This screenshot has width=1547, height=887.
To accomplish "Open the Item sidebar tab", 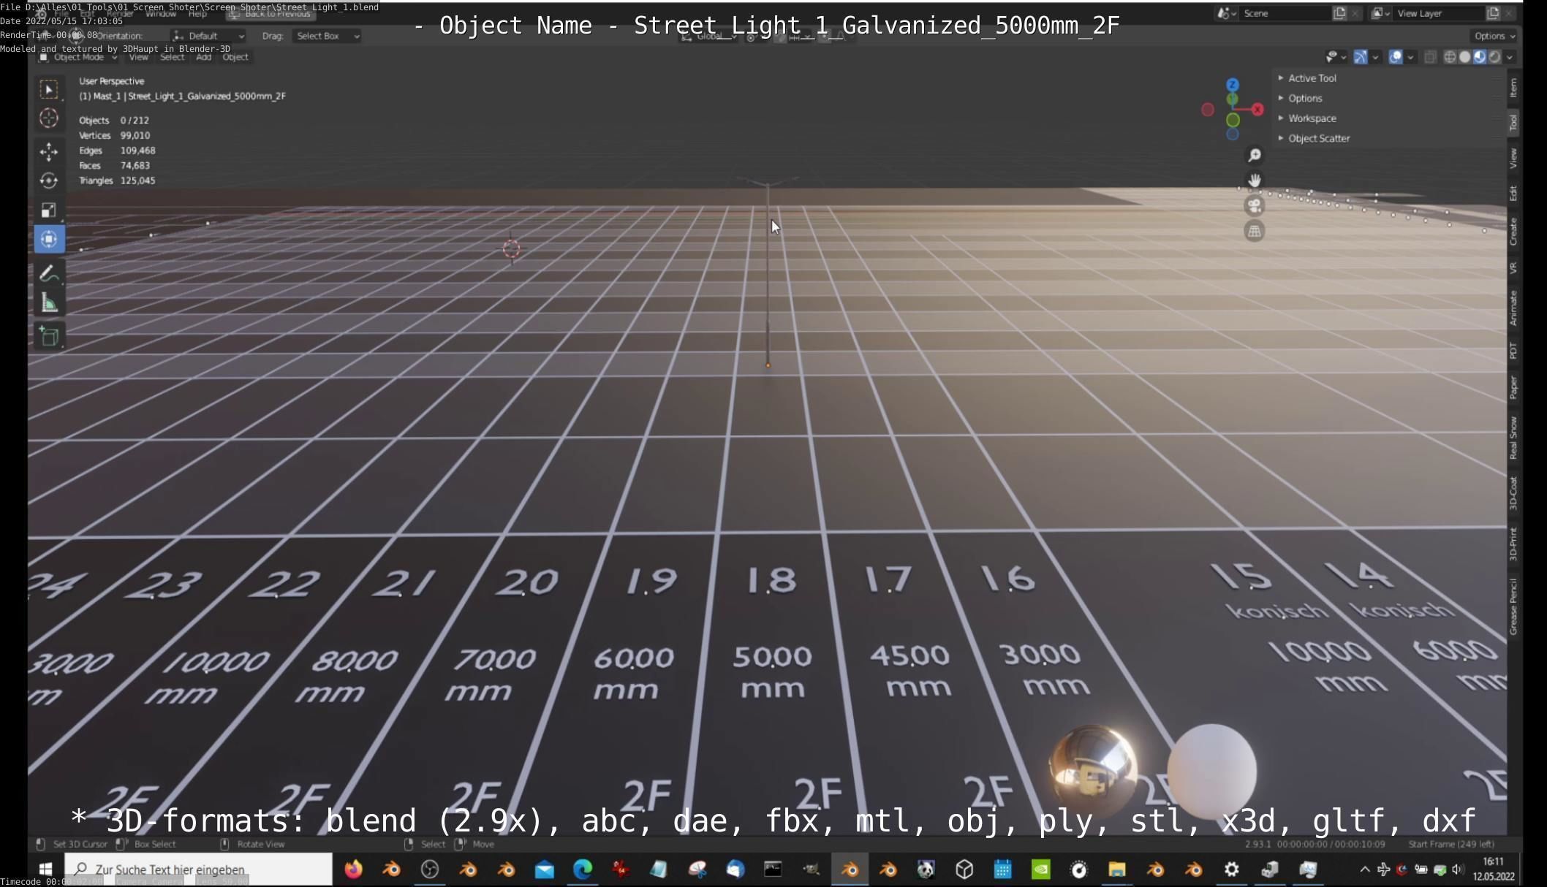I will (1513, 88).
